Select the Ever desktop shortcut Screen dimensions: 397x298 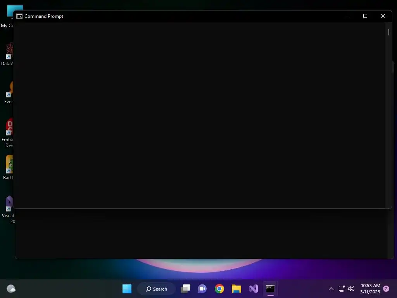click(x=9, y=92)
